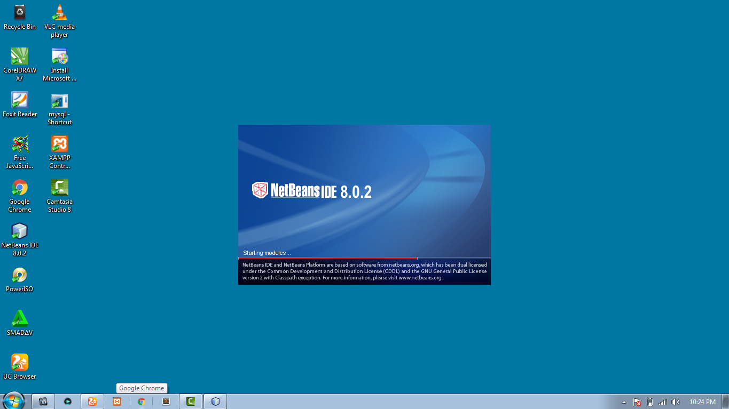729x409 pixels.
Task: Select the XAMPP Control desktop shortcut
Action: click(x=59, y=153)
